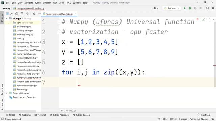Open IDE settings gear in the top toolbar
This screenshot has width=216, height=121.
213,8
